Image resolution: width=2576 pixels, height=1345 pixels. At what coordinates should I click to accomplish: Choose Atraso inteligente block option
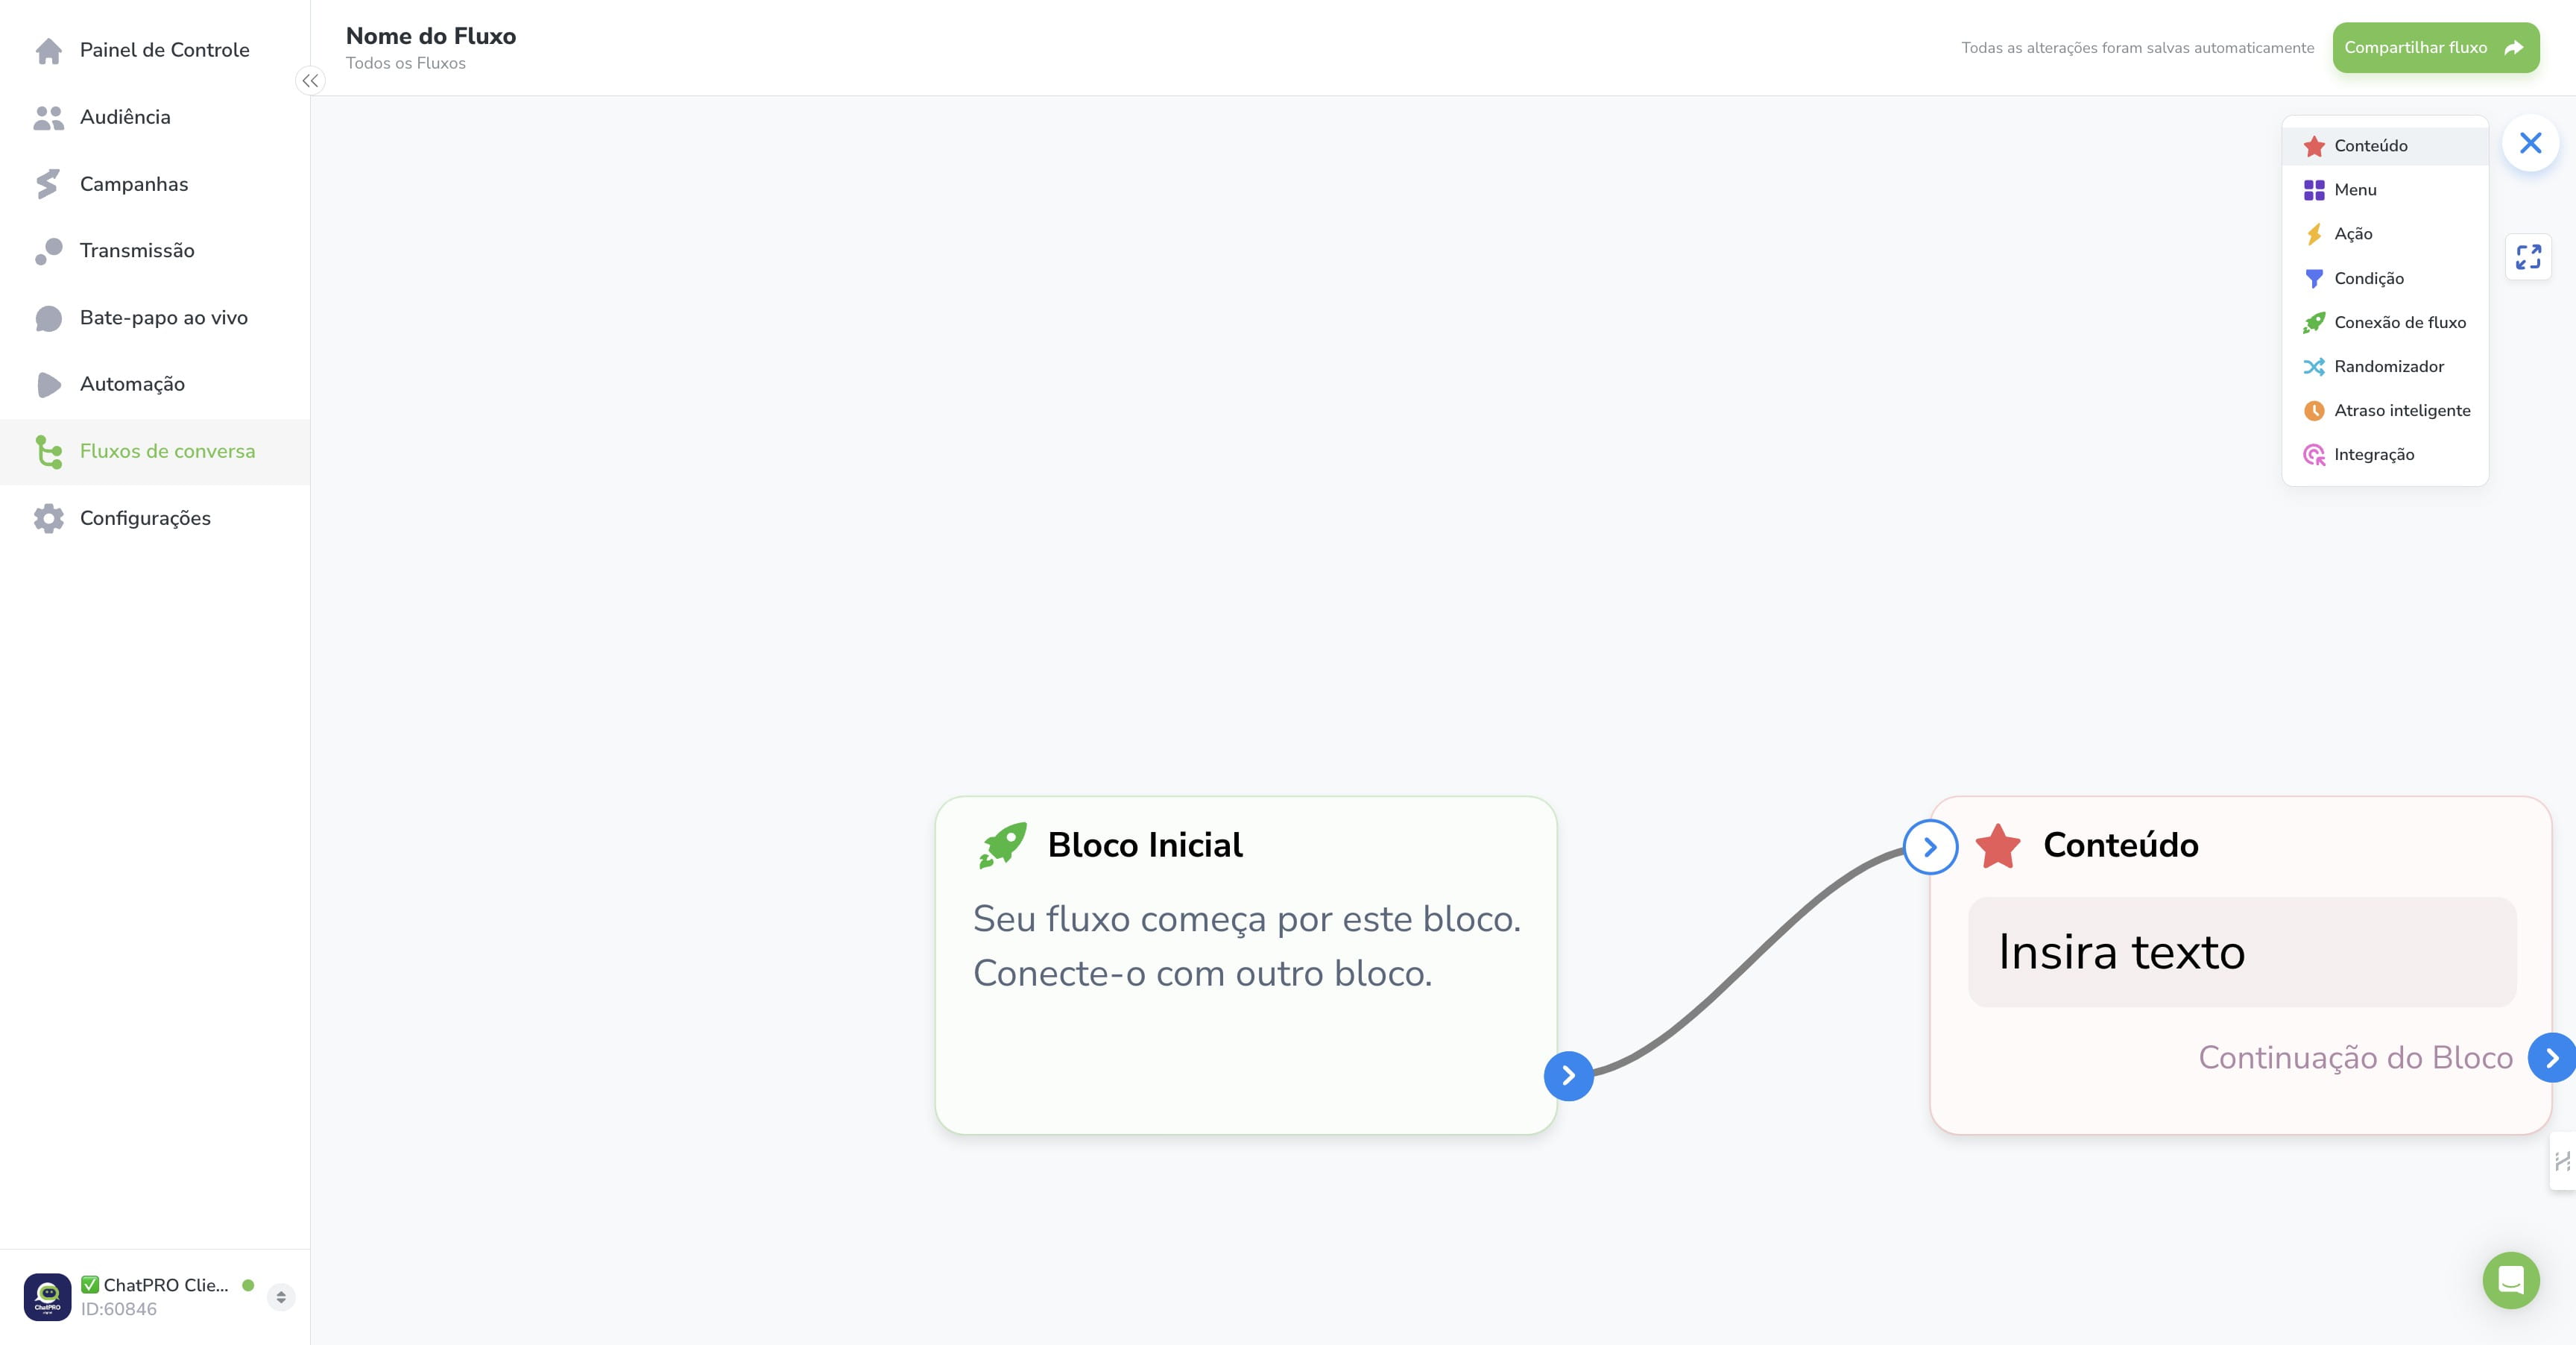coord(2385,410)
